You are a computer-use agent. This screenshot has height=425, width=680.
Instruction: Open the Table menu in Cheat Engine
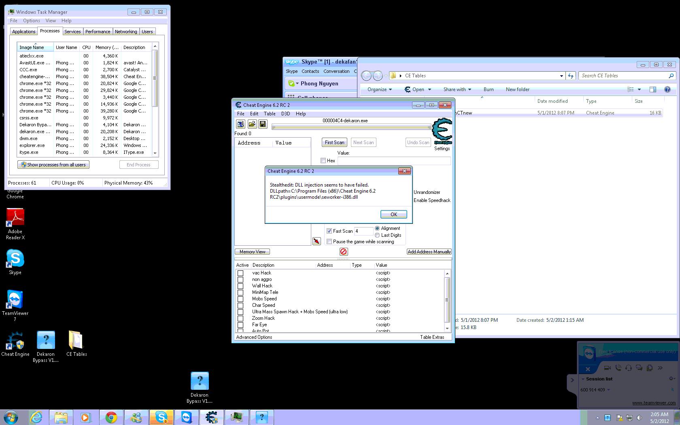[270, 114]
